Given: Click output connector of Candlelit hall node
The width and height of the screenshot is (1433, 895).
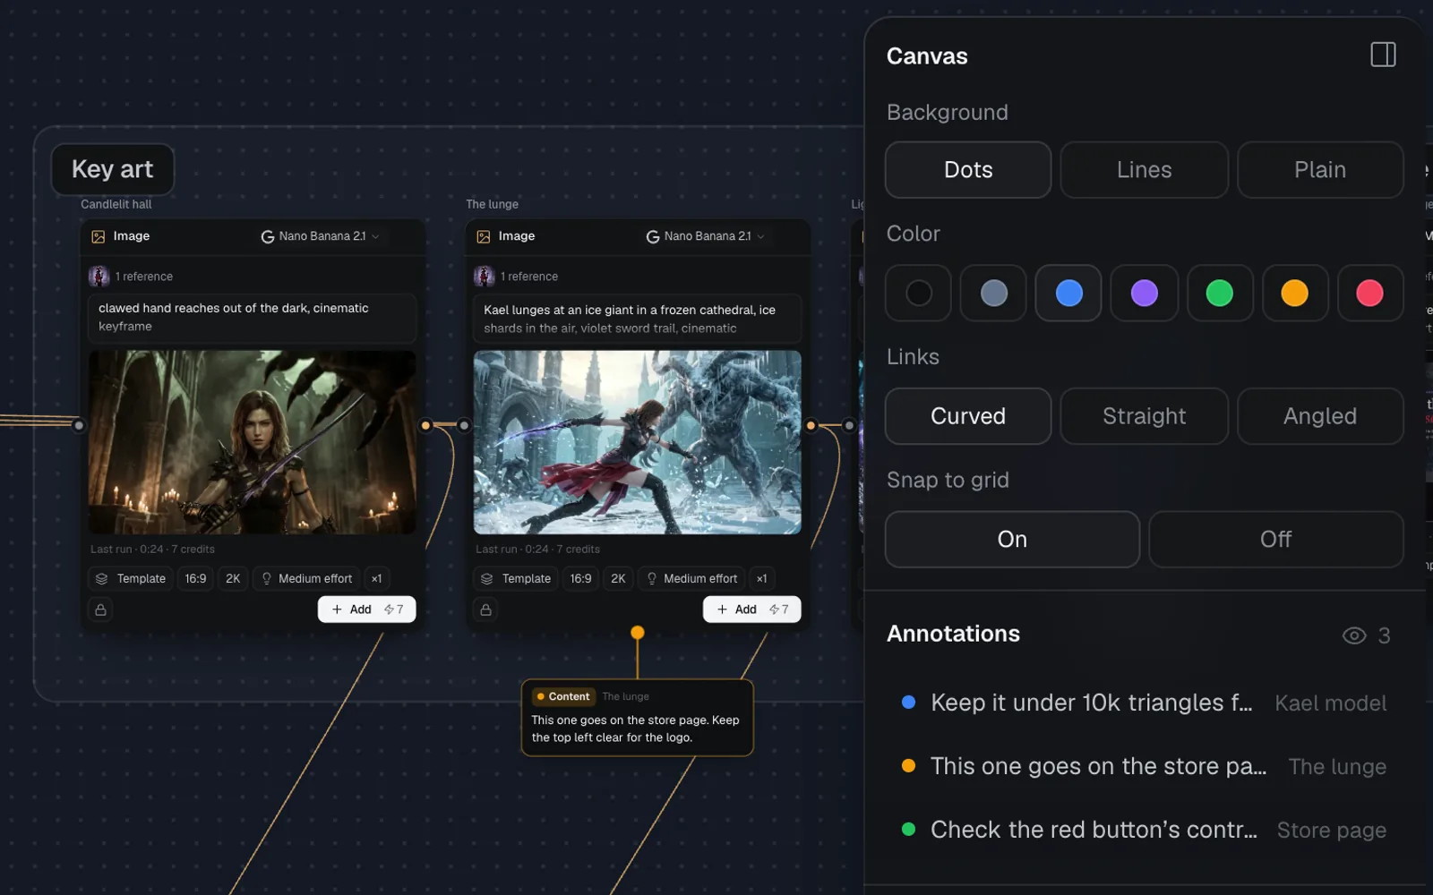Looking at the screenshot, I should click(x=425, y=425).
